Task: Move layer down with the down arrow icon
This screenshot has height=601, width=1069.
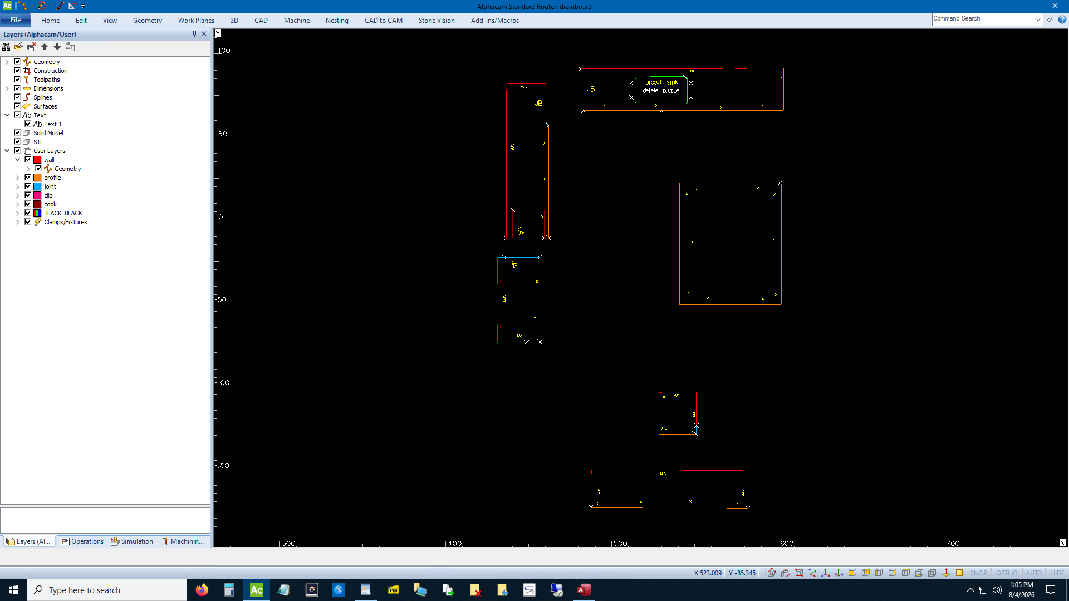Action: pyautogui.click(x=57, y=47)
